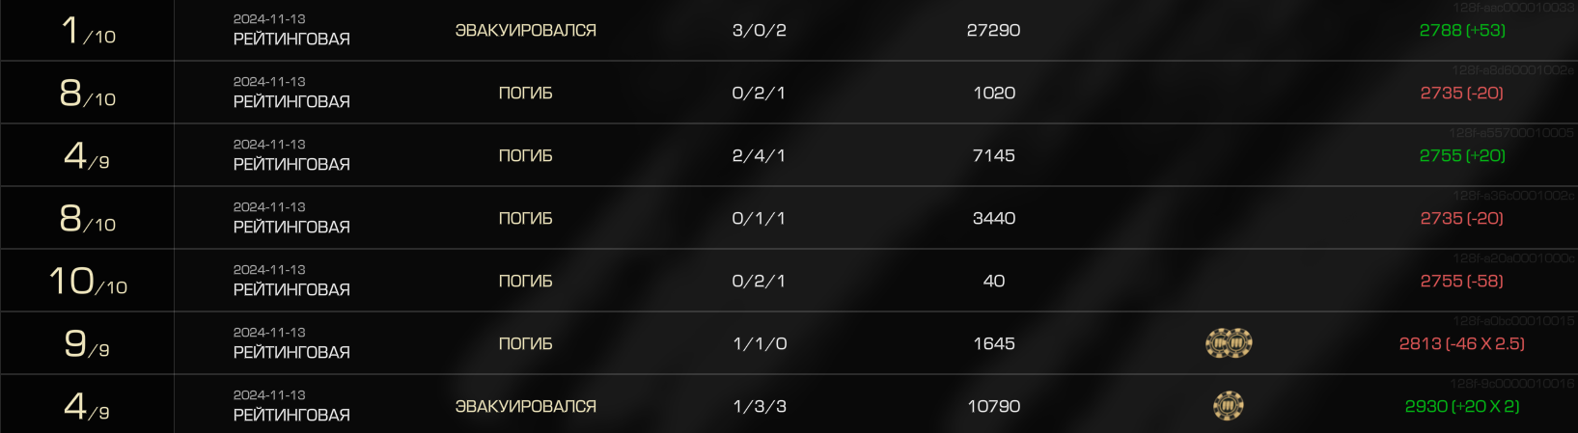
Task: Click rating 2755 (+20)
Action: click(x=1462, y=155)
